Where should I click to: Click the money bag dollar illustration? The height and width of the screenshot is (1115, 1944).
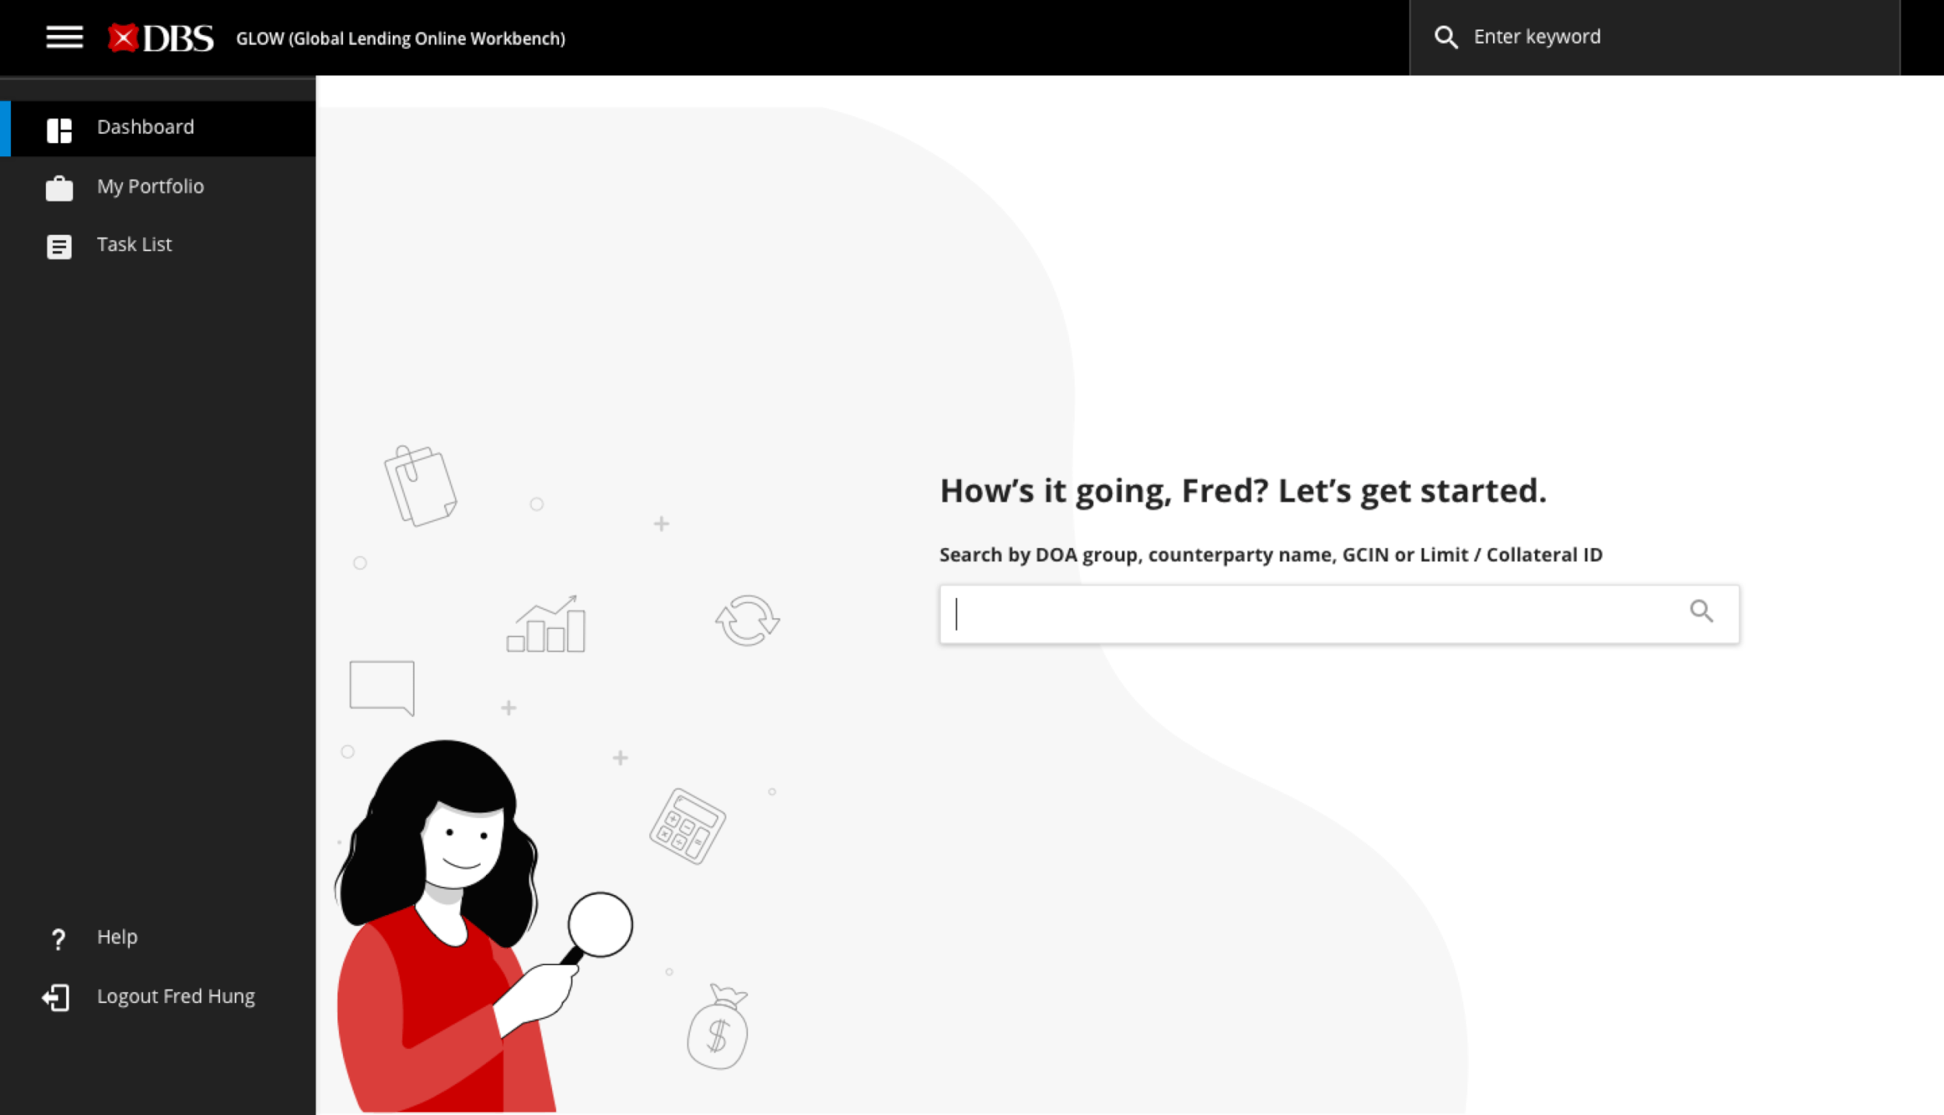717,1028
